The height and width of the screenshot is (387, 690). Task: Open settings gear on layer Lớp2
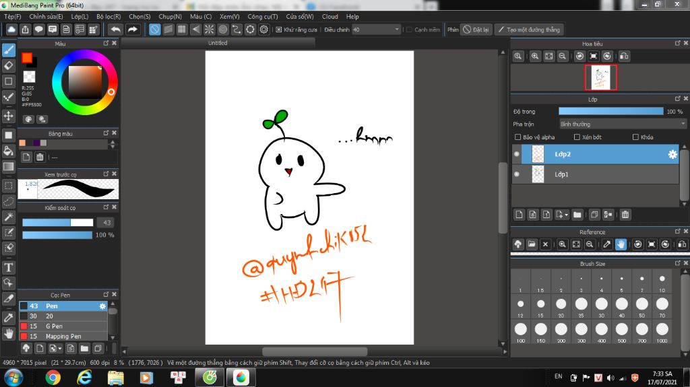click(x=672, y=154)
